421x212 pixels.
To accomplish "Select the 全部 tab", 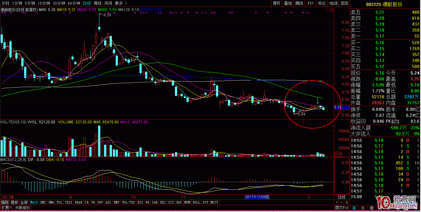I will [x=24, y=202].
